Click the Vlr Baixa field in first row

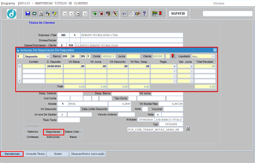75,66
